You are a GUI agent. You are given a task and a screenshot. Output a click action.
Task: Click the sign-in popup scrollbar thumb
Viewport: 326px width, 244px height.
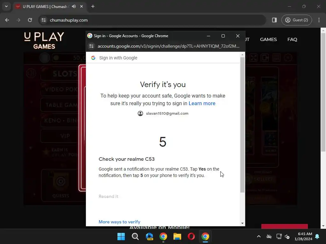(242, 125)
